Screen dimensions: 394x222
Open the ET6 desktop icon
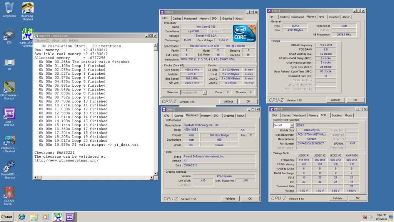(x=8, y=34)
